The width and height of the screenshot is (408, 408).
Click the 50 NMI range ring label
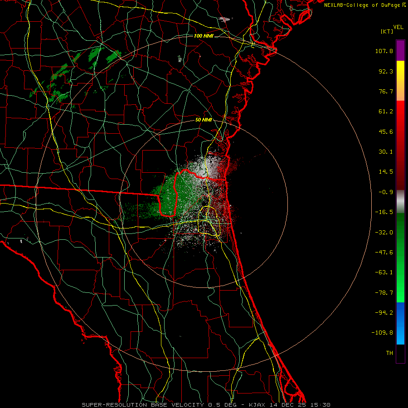point(204,120)
